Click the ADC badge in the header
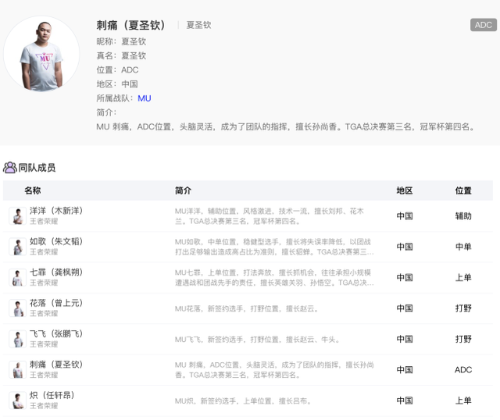Screen dimensions: 500x420 (483, 25)
